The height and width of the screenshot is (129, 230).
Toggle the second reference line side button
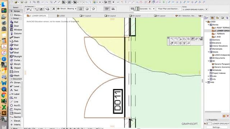[x=113, y=9]
